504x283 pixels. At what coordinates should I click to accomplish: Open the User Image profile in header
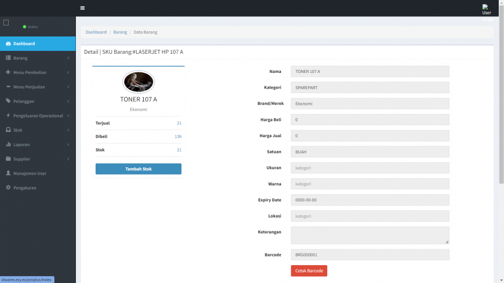pos(488,13)
